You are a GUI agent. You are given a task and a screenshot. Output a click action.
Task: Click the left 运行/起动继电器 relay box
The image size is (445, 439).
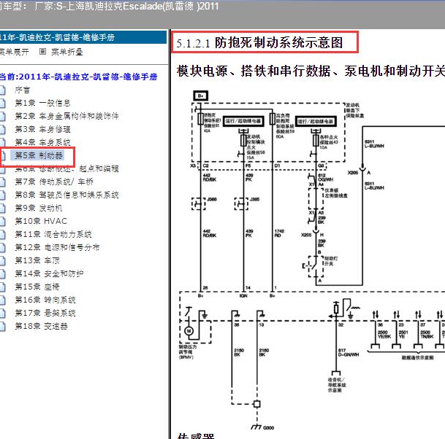pyautogui.click(x=243, y=121)
